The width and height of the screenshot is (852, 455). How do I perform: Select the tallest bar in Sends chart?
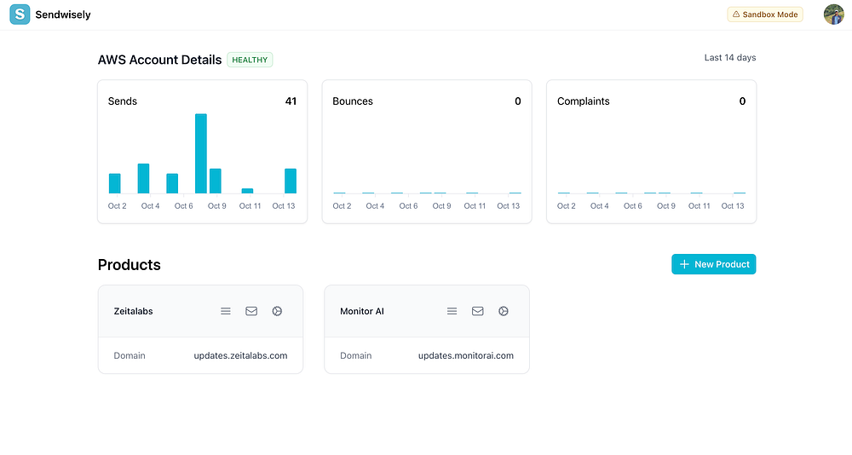(x=201, y=153)
